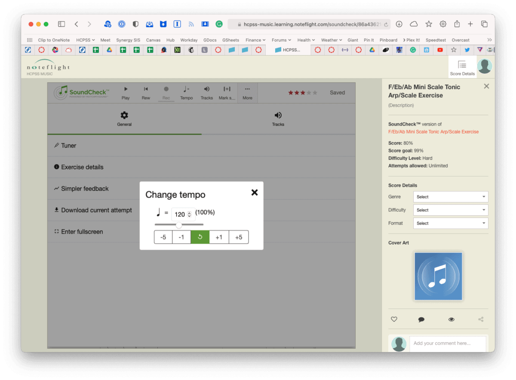Open the Tempo tool in SoundCheck toolbar

point(186,93)
